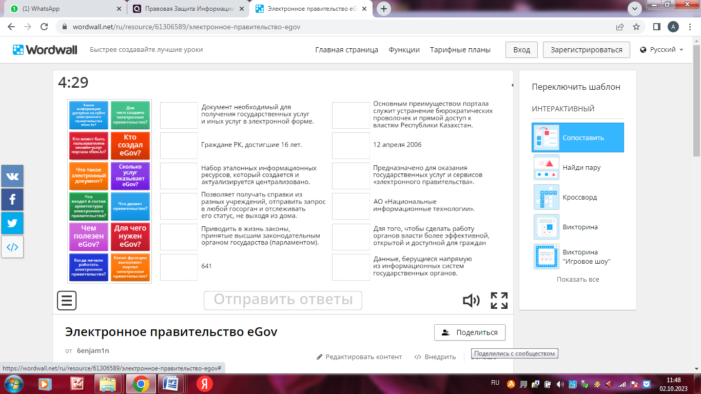The height and width of the screenshot is (394, 701).
Task: Click the Отправить ответы button
Action: point(283,300)
